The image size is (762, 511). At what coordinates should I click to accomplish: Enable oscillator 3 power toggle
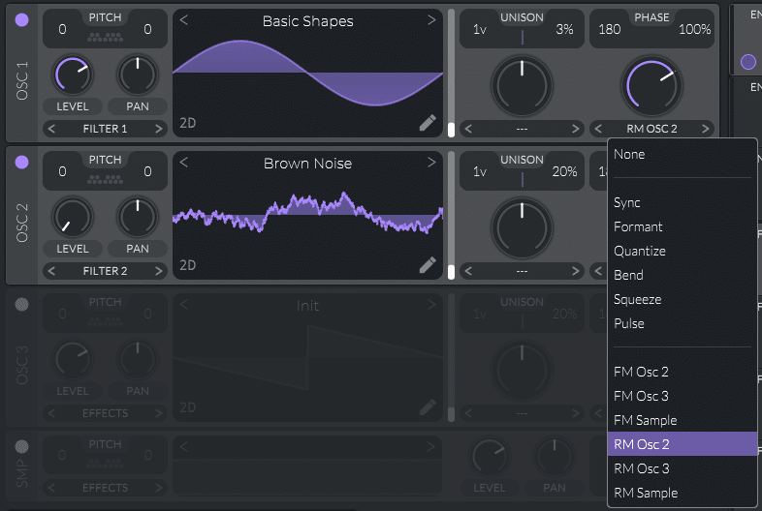22,304
